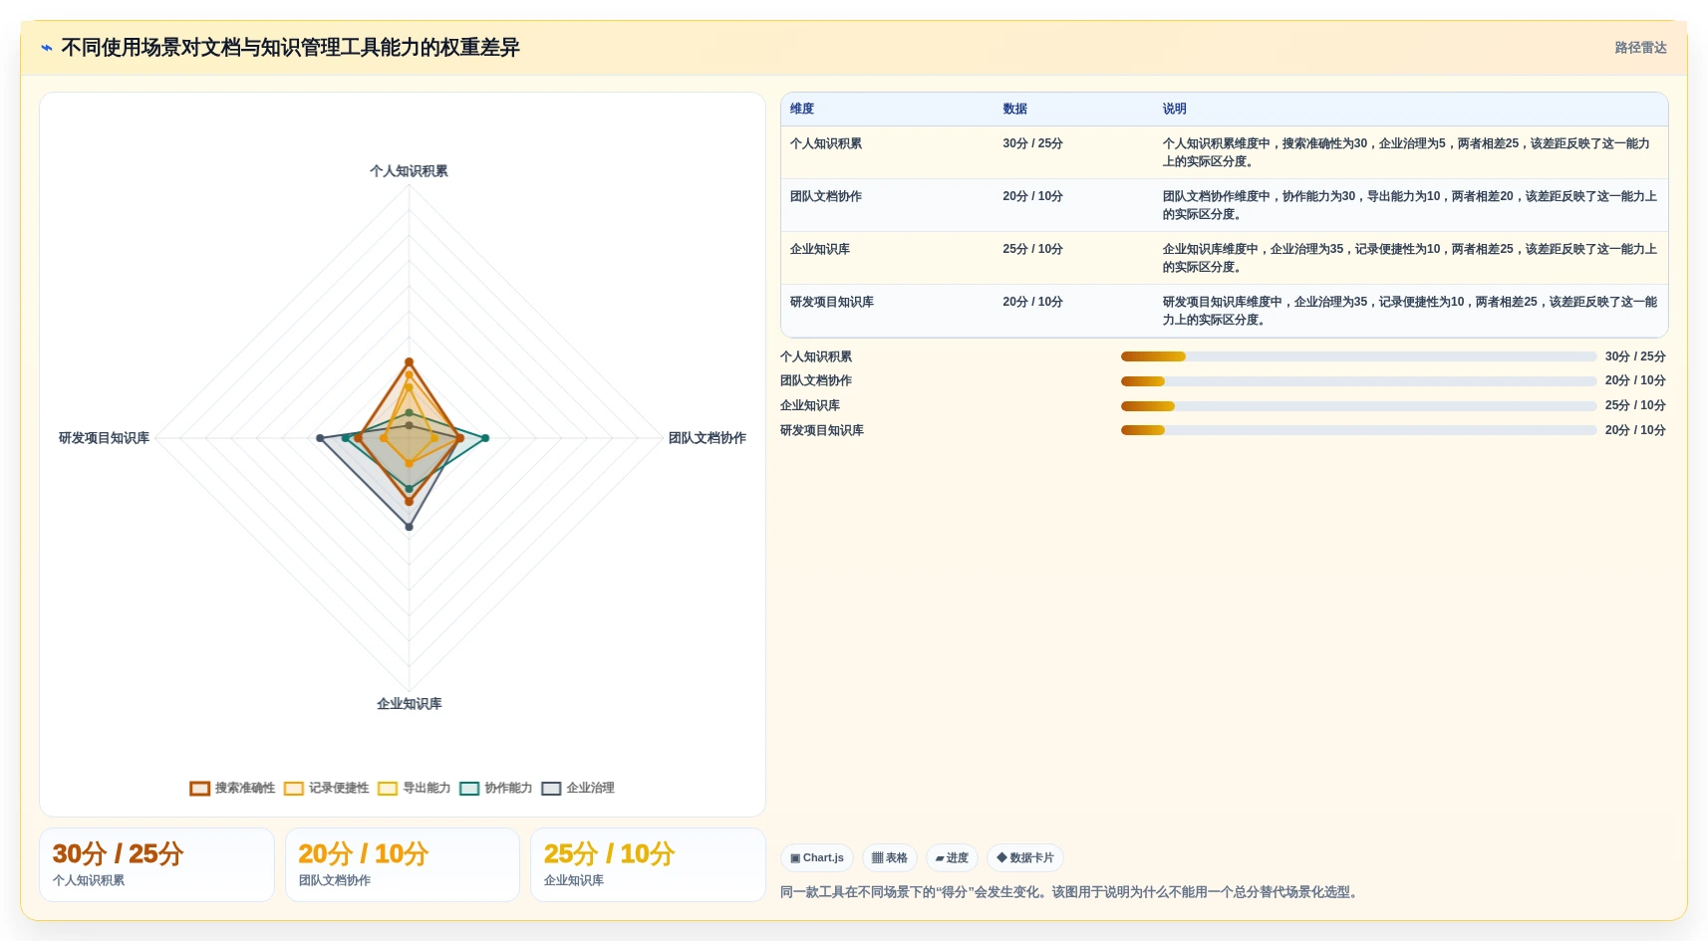This screenshot has height=941, width=1708.
Task: Click the chart title heading text
Action: 290,48
